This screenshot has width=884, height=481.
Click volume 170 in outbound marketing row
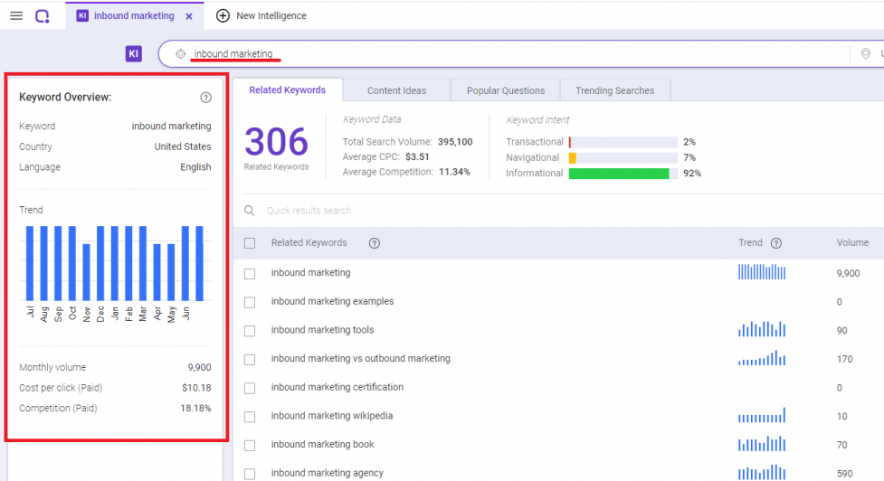pyautogui.click(x=844, y=359)
